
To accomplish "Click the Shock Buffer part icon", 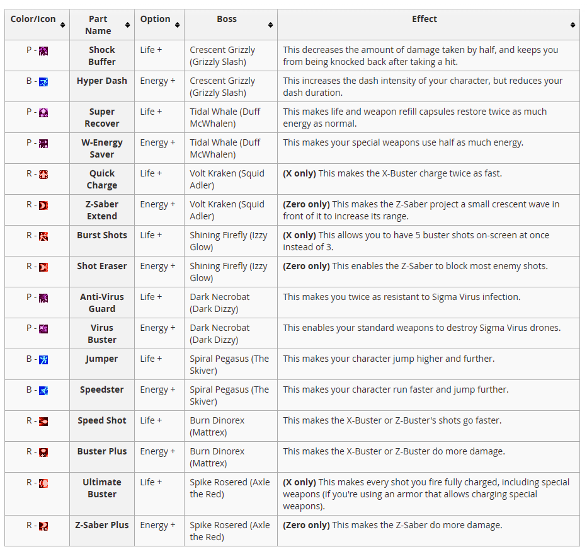I will (x=43, y=50).
